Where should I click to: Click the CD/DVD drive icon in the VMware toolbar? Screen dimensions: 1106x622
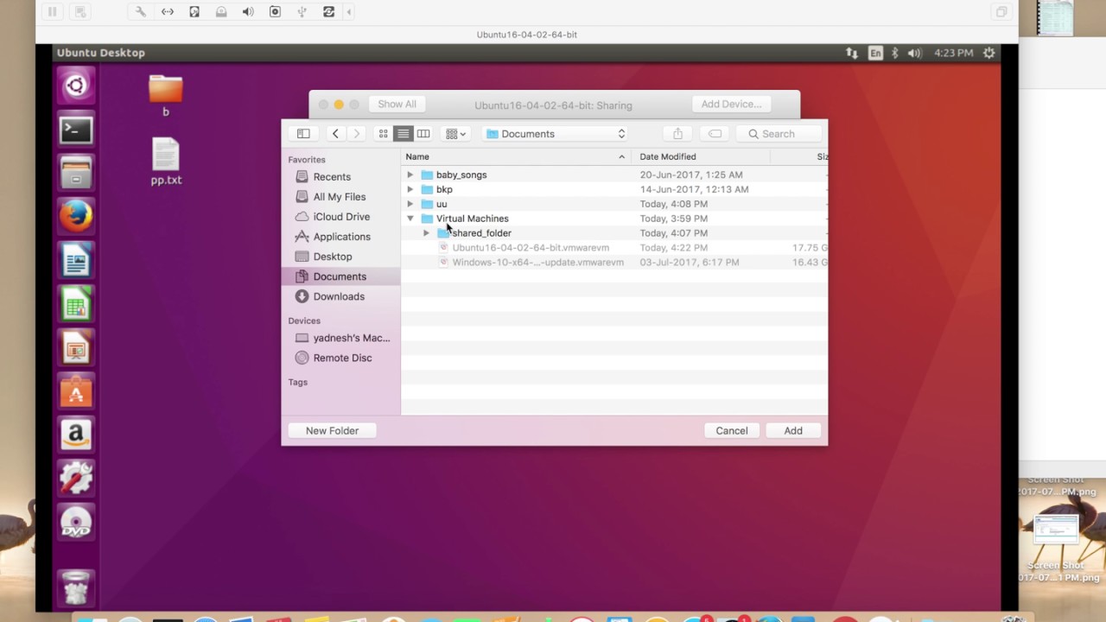point(221,12)
